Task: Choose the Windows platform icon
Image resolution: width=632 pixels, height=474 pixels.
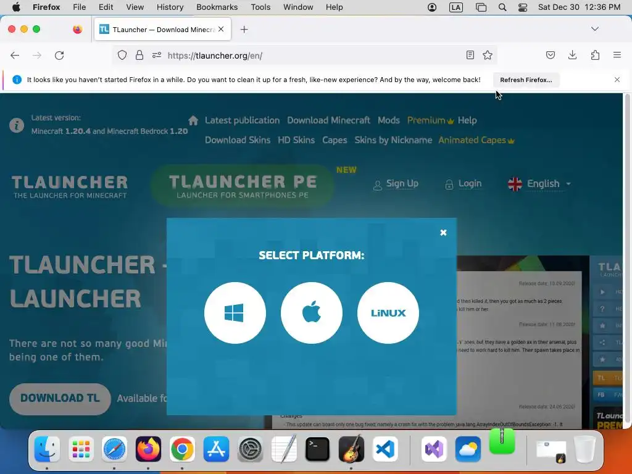Action: pos(235,313)
